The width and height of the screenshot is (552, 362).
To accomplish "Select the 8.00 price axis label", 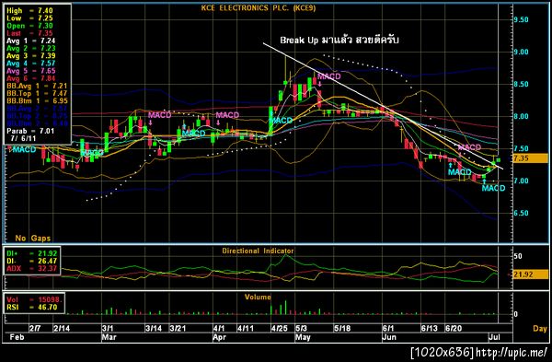I will [x=521, y=116].
